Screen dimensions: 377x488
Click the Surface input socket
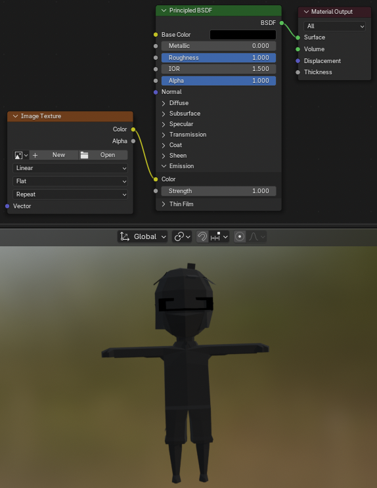[x=298, y=37]
